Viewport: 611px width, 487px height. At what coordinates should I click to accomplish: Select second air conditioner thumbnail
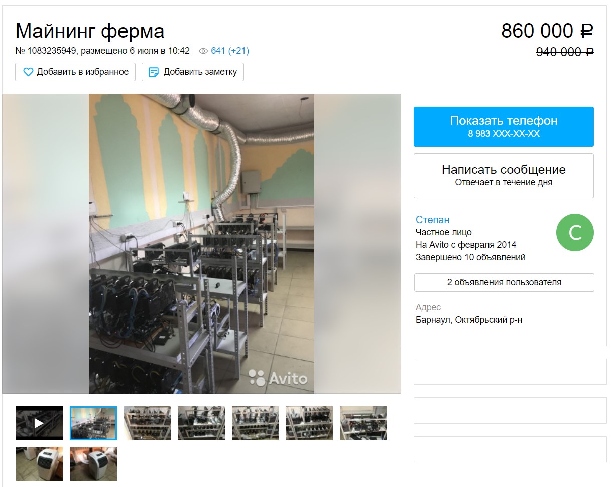[93, 464]
